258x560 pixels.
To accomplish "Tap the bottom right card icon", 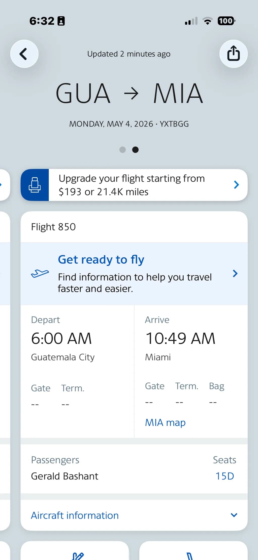I will 193,550.
